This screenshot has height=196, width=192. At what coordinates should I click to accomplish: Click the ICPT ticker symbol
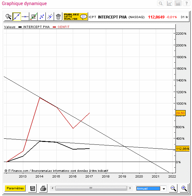(92, 17)
